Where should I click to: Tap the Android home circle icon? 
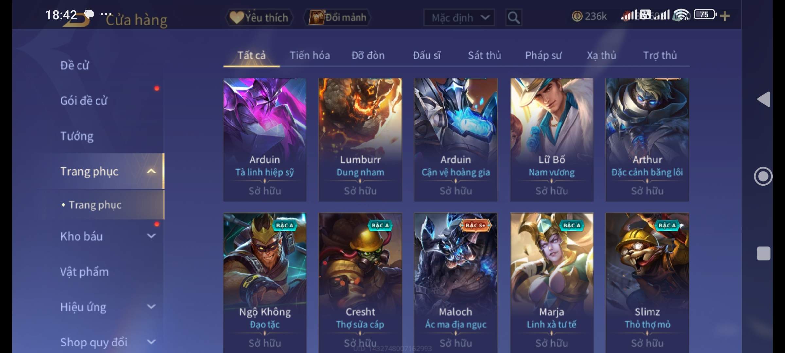pos(763,176)
